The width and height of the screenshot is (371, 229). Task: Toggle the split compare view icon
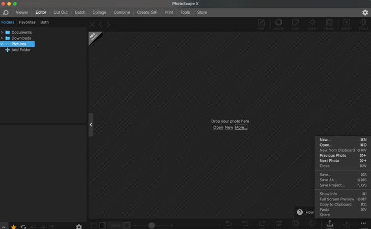pos(102,225)
